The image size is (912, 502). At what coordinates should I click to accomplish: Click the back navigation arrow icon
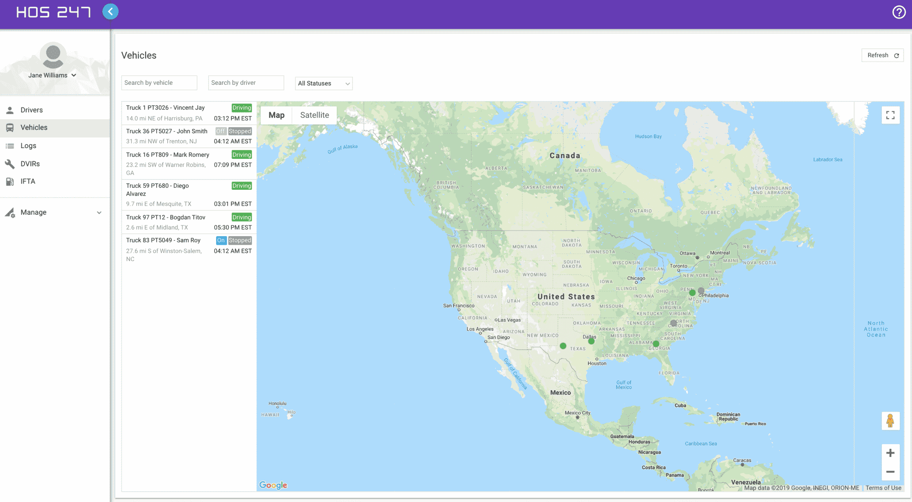110,11
